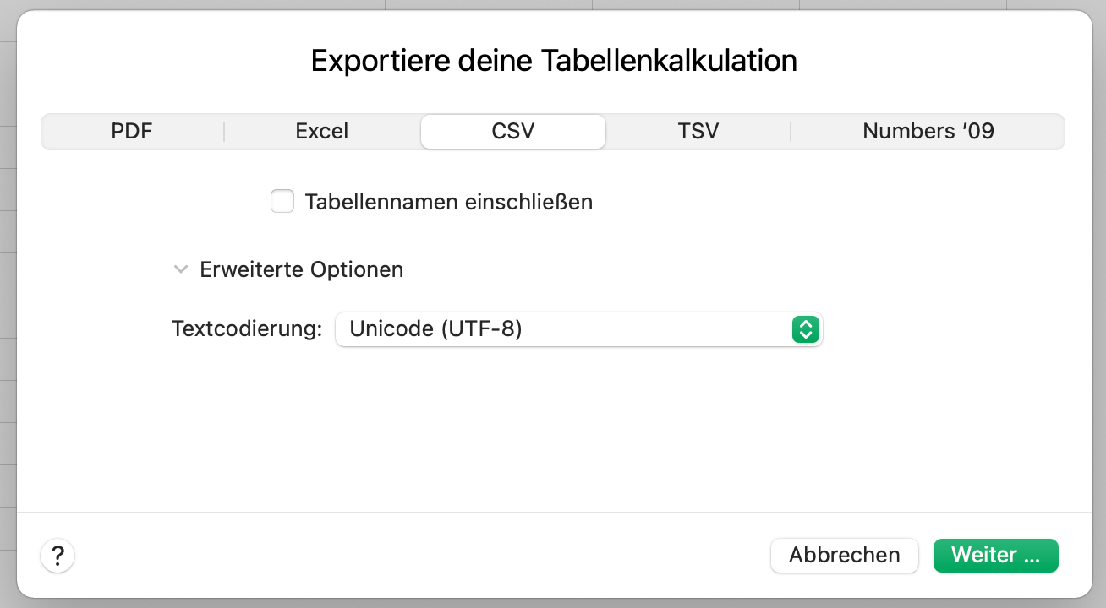Enable the Tabellennamen einschließen checkbox
The height and width of the screenshot is (608, 1106).
pos(282,201)
